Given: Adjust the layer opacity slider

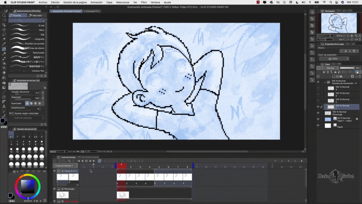Looking at the screenshot, I should click(x=347, y=68).
